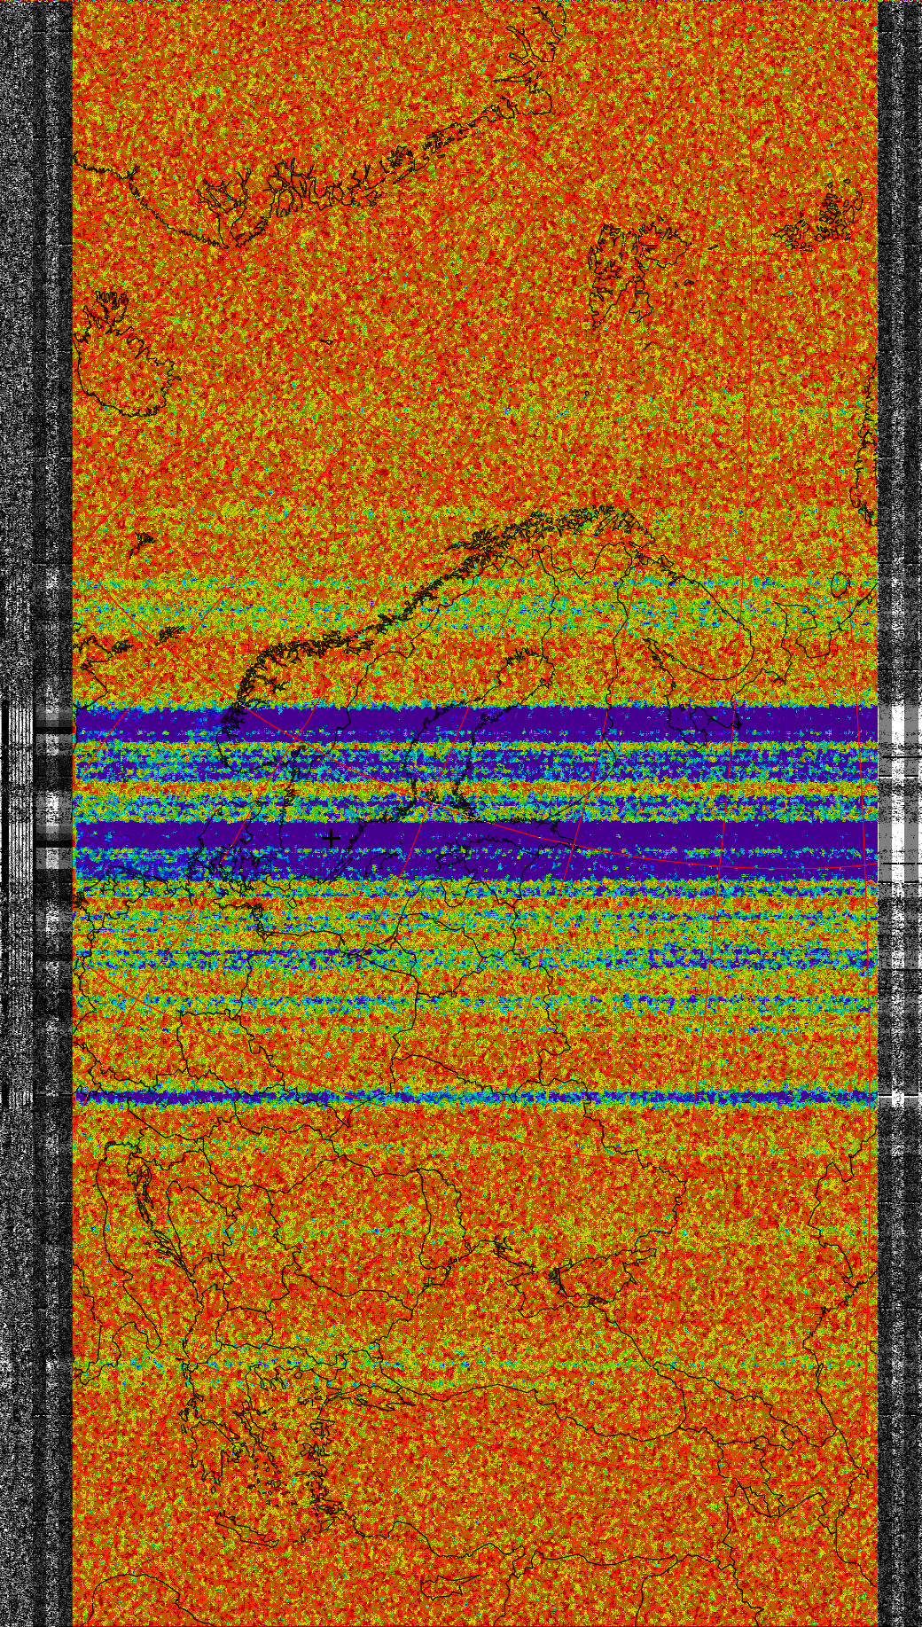
Task: Click the widest solid purple noise band
Action: click(532, 838)
